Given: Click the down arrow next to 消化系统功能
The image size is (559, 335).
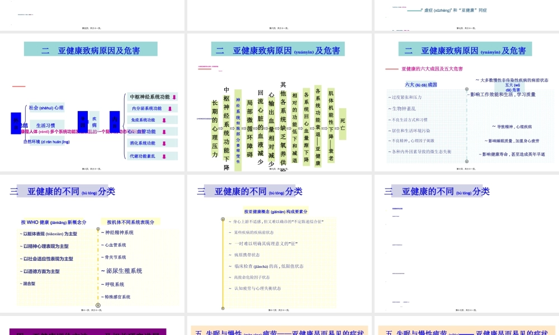Looking at the screenshot, I should (164, 143).
